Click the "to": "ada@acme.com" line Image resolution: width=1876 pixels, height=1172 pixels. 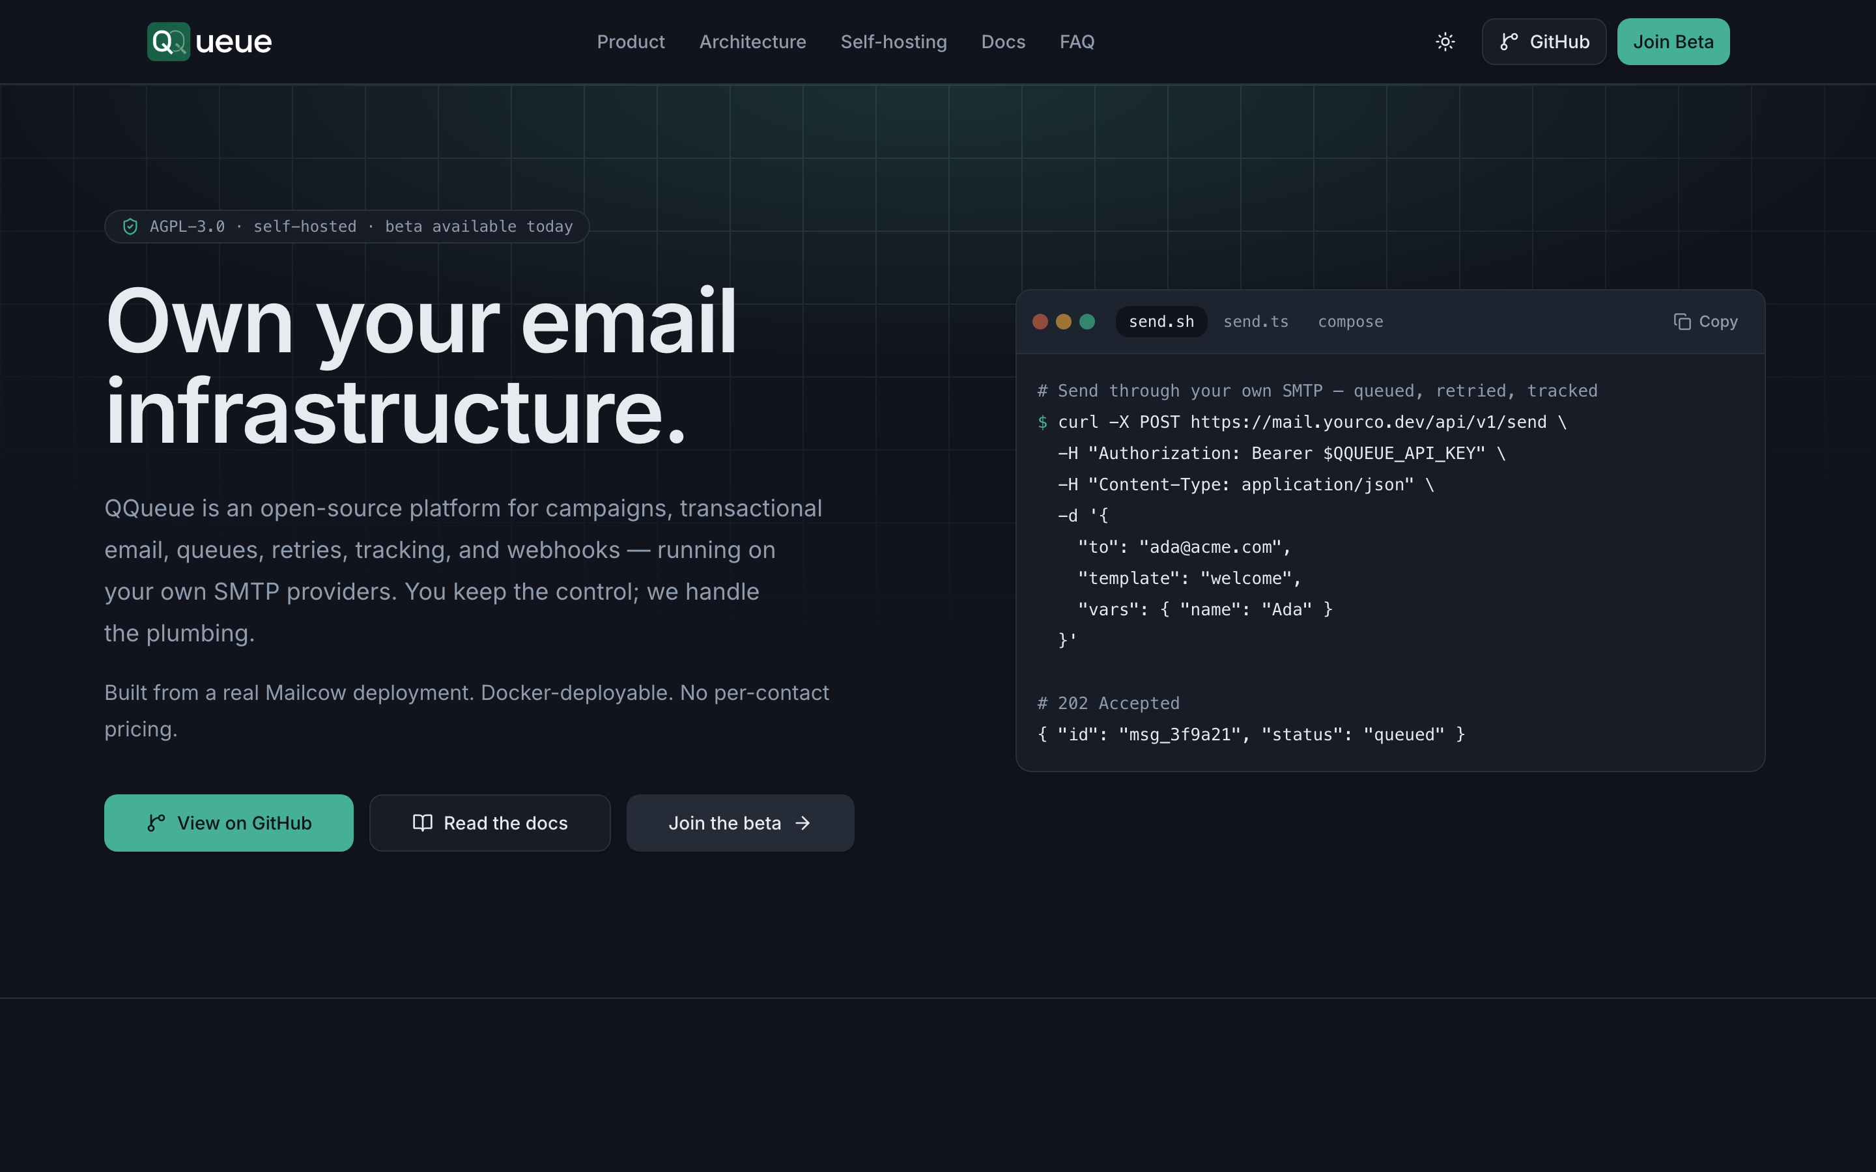[1184, 547]
